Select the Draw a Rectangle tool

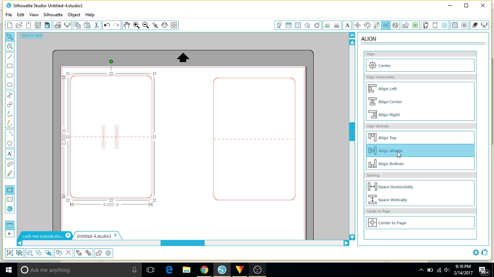click(x=10, y=66)
